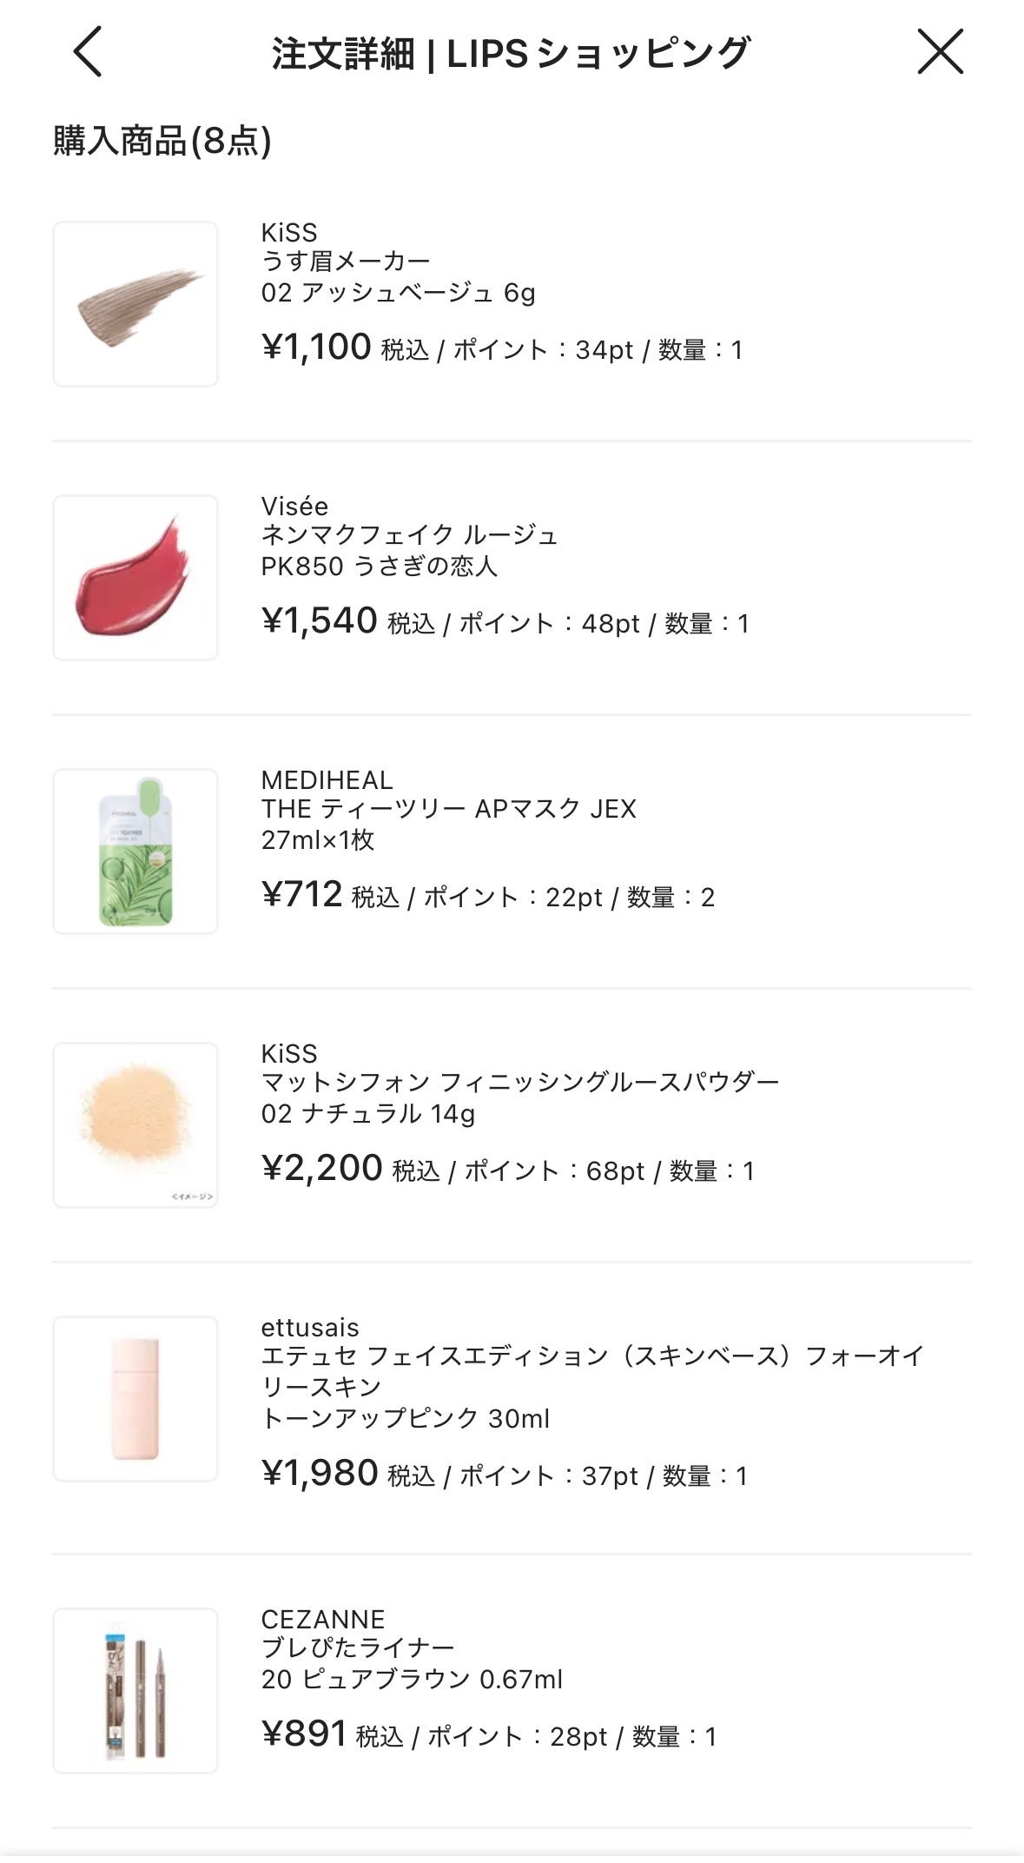This screenshot has height=1863, width=1024.
Task: Tap the MEDIHEAL brand label
Action: 327,779
